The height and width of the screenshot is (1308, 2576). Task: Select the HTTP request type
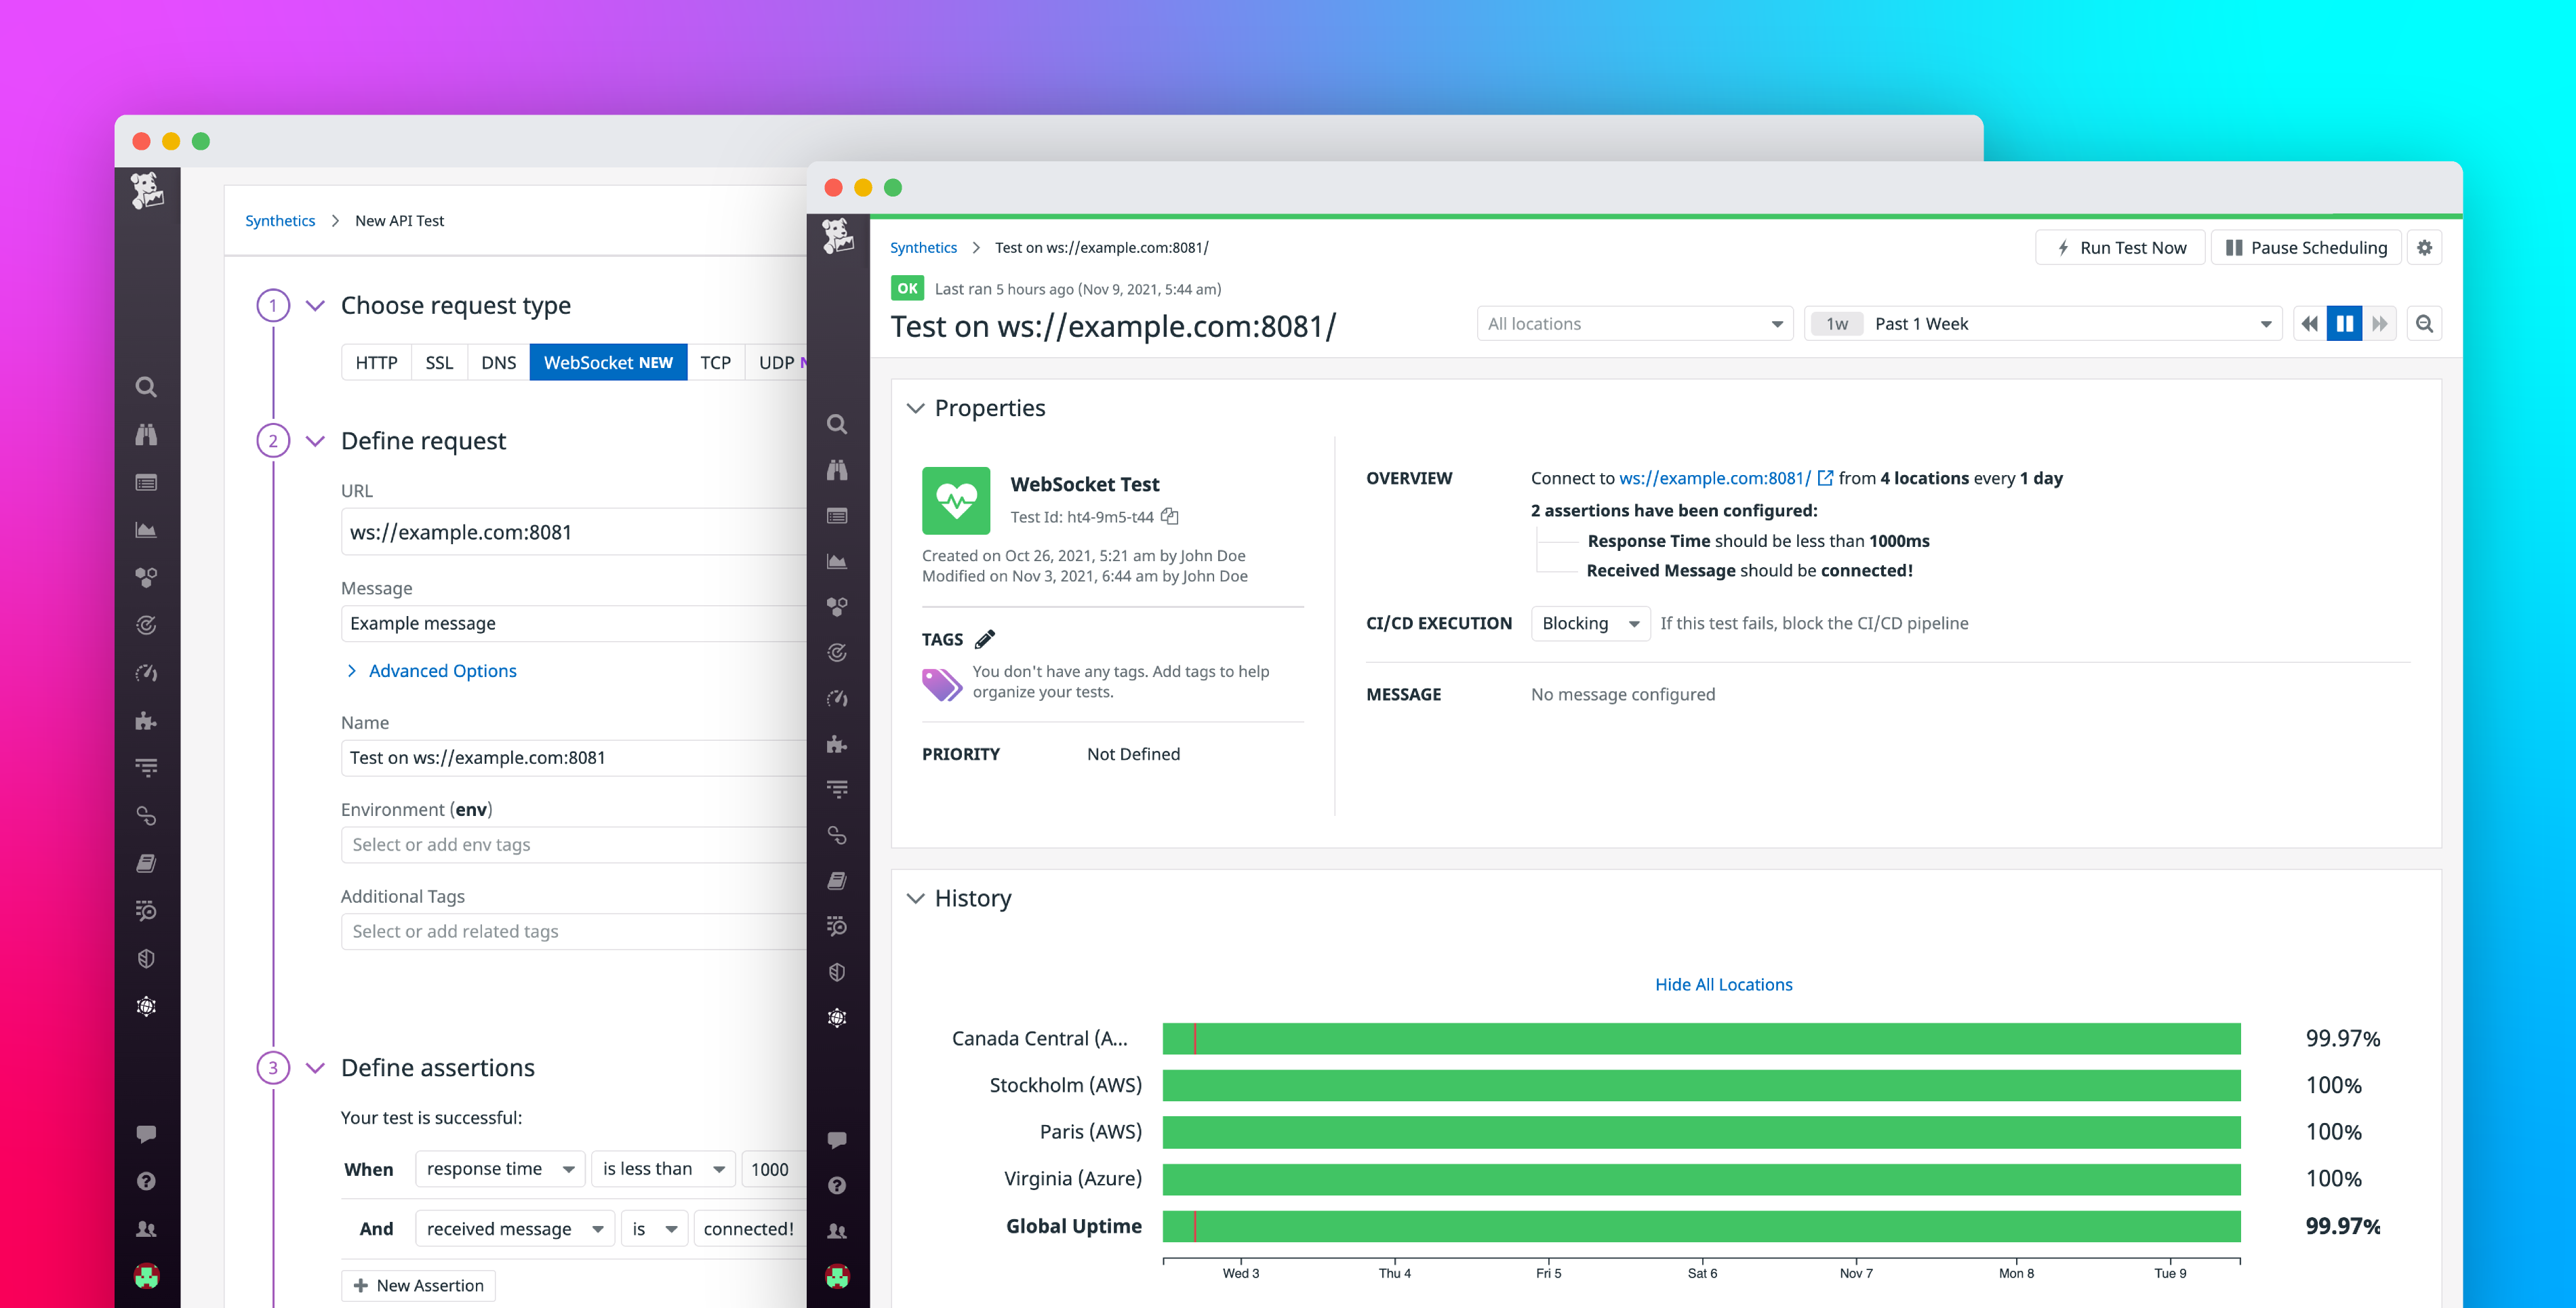point(376,362)
